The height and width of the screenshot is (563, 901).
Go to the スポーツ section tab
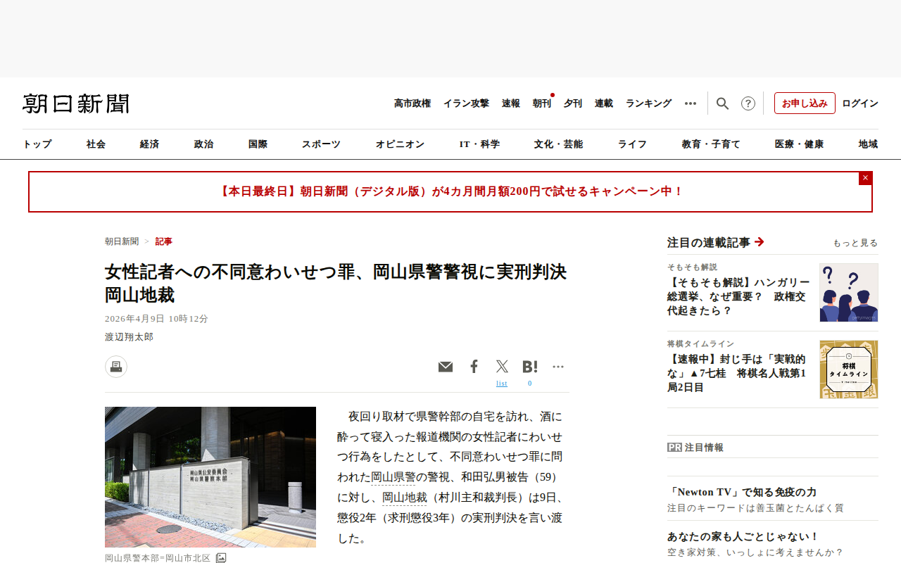pyautogui.click(x=321, y=144)
